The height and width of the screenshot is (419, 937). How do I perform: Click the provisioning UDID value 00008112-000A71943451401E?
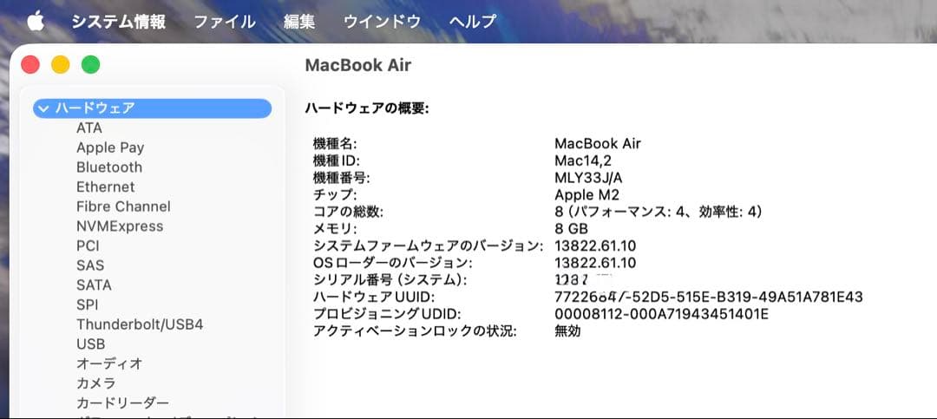click(661, 314)
